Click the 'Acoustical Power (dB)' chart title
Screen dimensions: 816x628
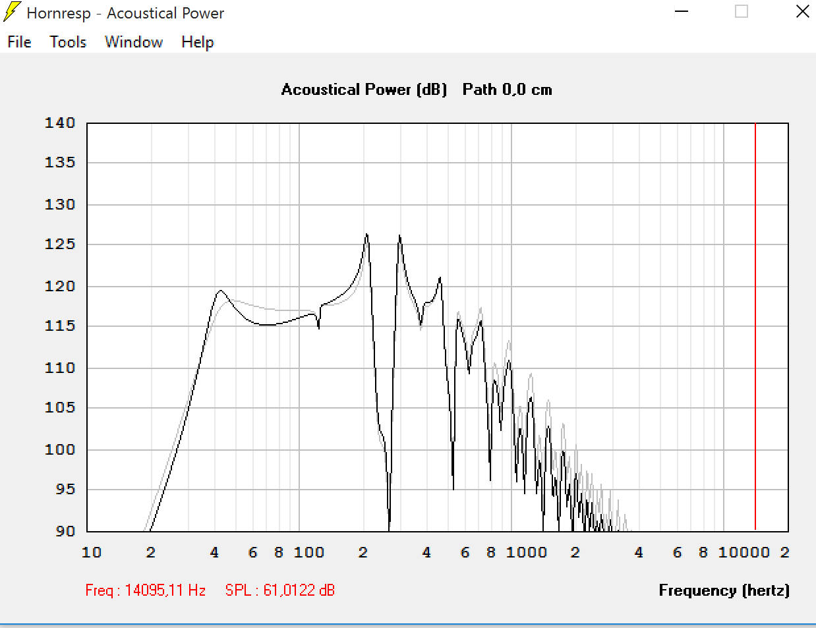point(364,90)
